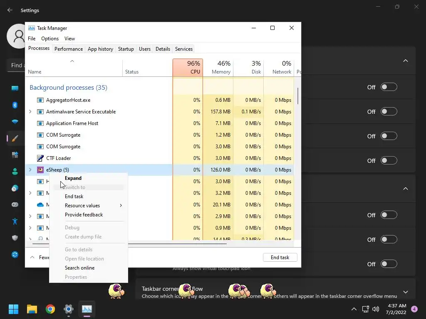Open Windows Update icon in Settings
Screen dimensions: 426x319
[x=15, y=255]
